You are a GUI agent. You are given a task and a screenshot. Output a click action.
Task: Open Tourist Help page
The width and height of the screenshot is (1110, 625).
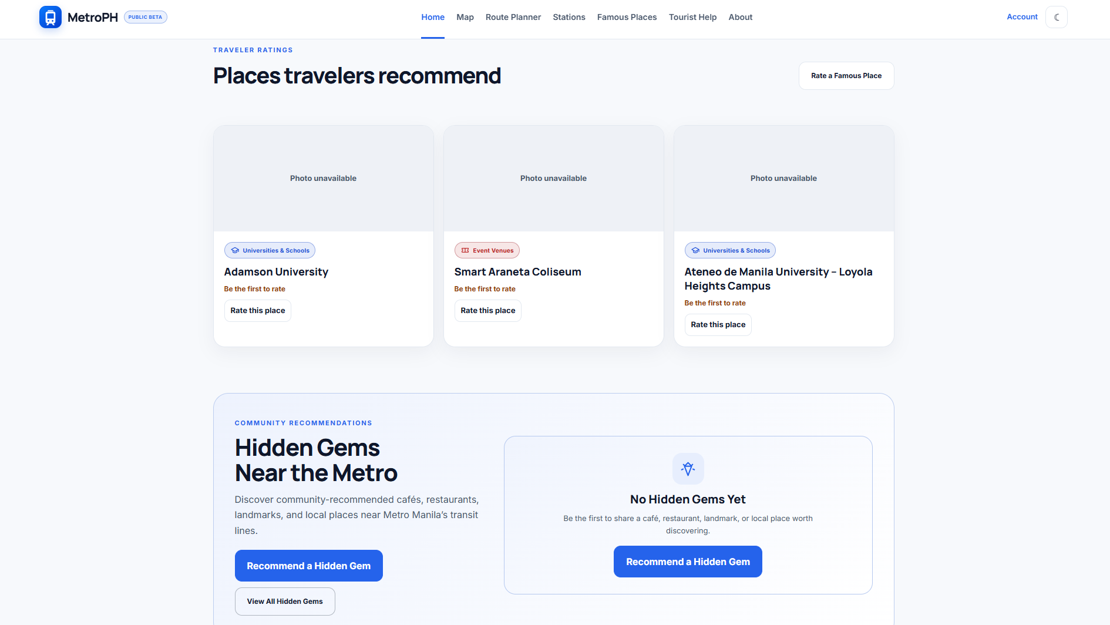click(x=693, y=17)
